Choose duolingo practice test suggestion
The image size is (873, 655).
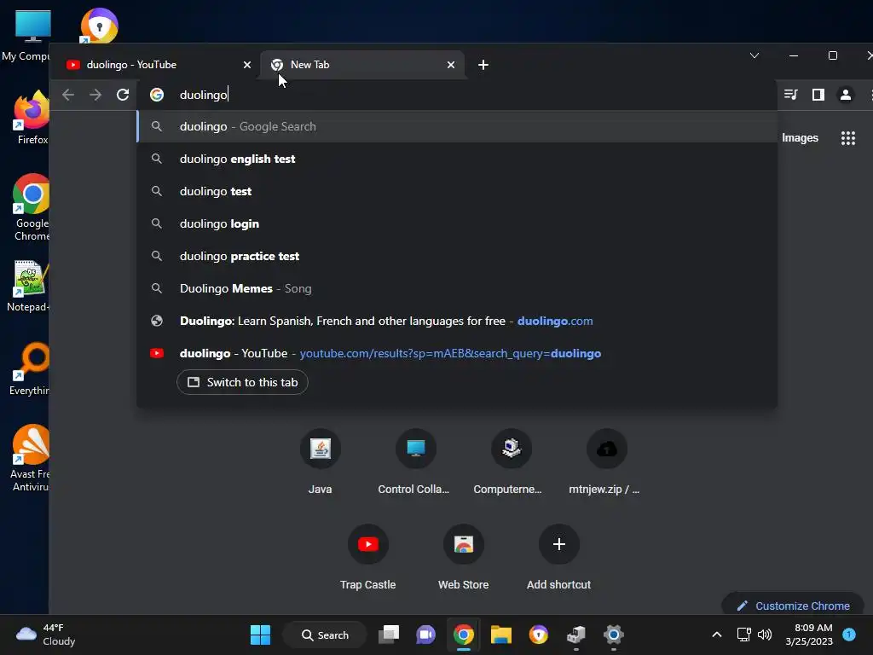point(457,256)
